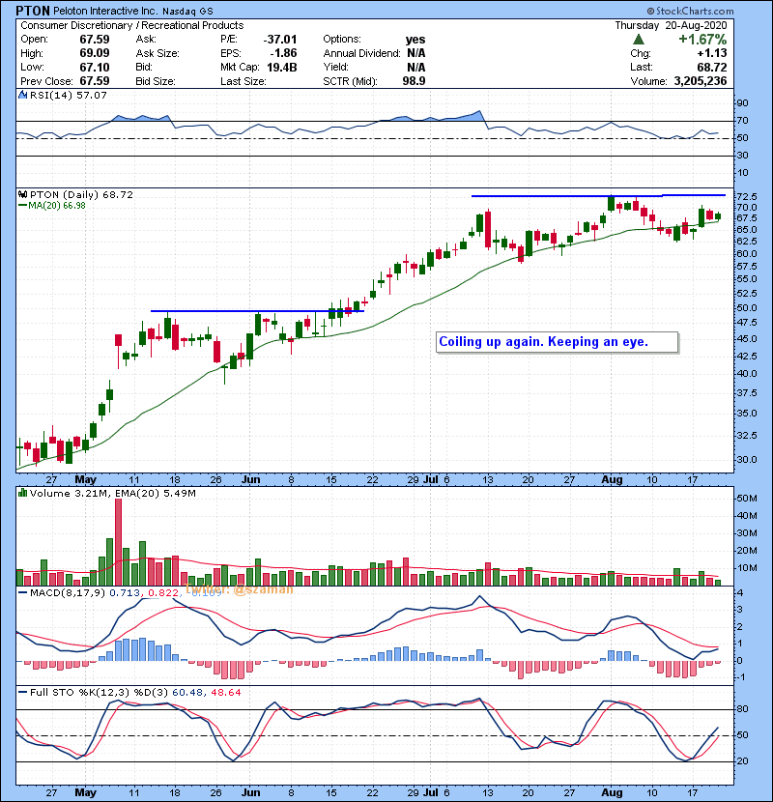Click the 'Last:' label in quote header
Image resolution: width=773 pixels, height=802 pixels.
coord(642,67)
